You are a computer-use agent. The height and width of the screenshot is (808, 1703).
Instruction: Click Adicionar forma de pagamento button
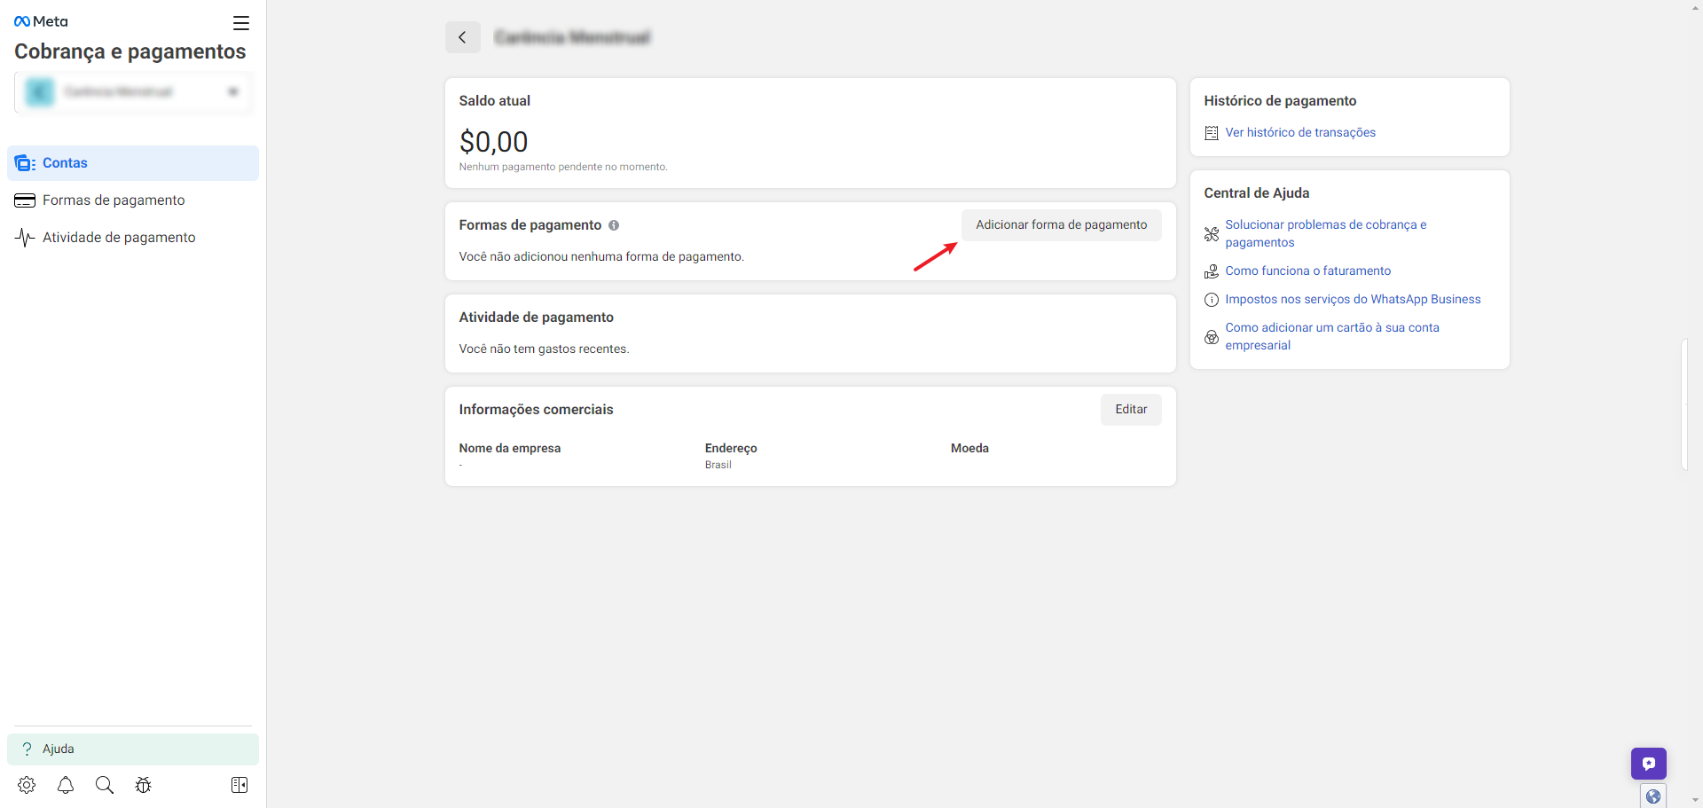click(x=1061, y=225)
